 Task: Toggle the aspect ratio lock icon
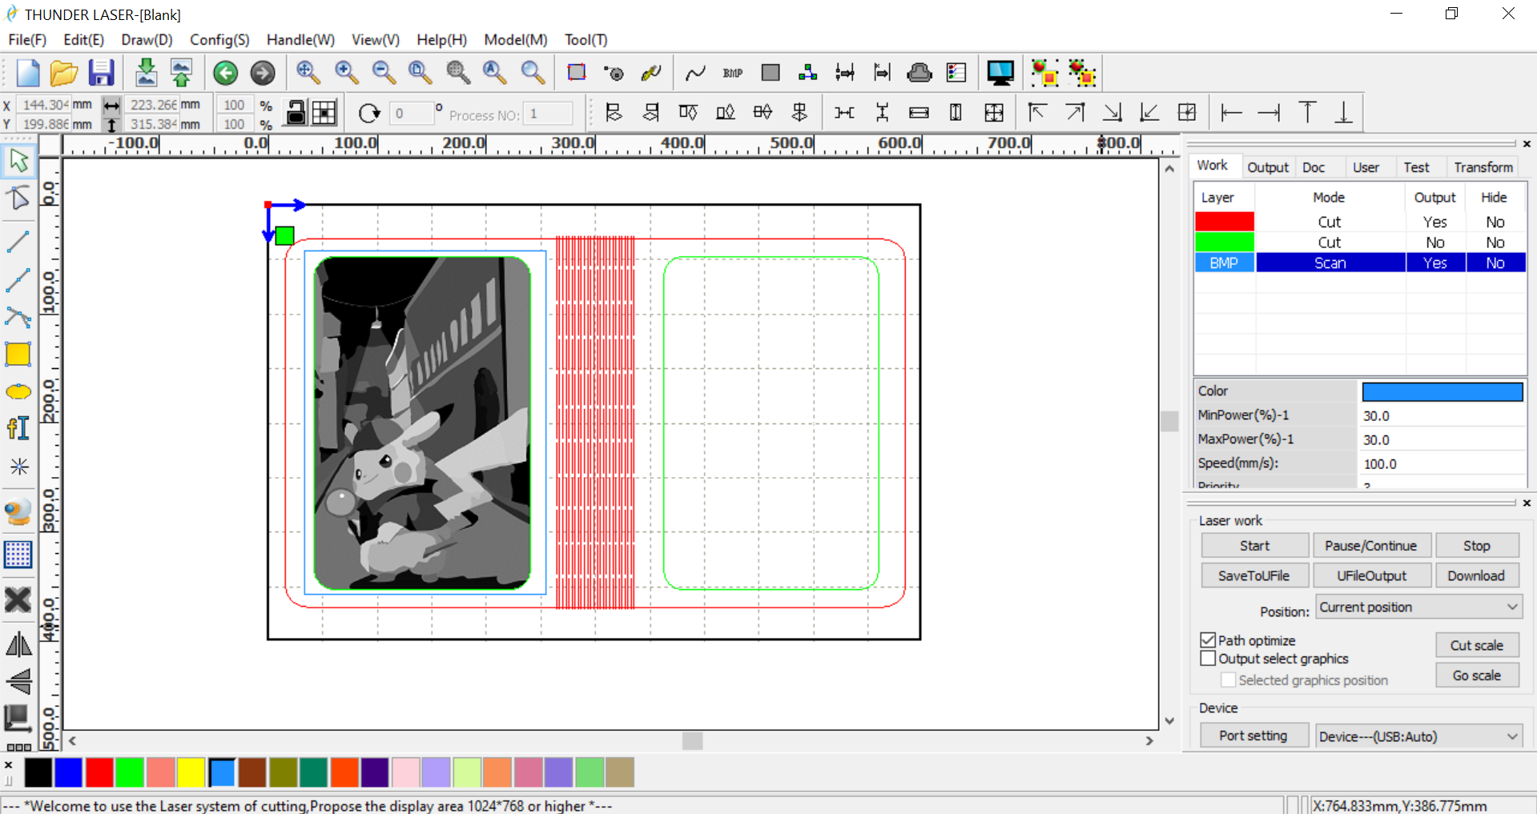(296, 113)
